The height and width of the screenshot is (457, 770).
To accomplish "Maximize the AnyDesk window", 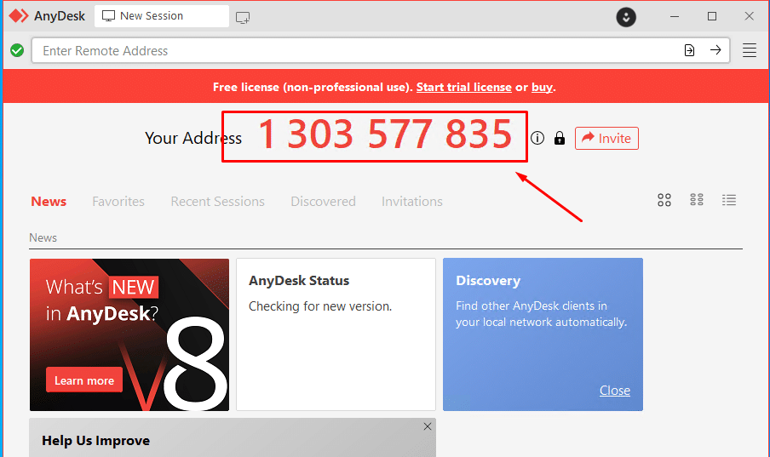I will (x=712, y=16).
